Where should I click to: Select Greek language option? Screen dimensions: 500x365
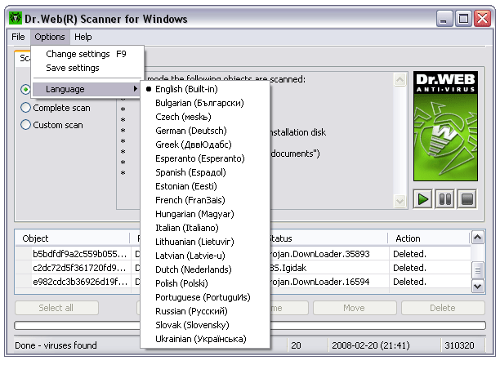[205, 145]
